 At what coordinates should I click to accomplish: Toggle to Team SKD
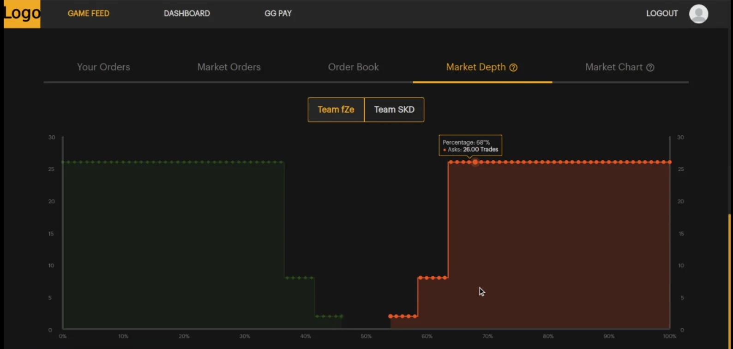tap(394, 110)
